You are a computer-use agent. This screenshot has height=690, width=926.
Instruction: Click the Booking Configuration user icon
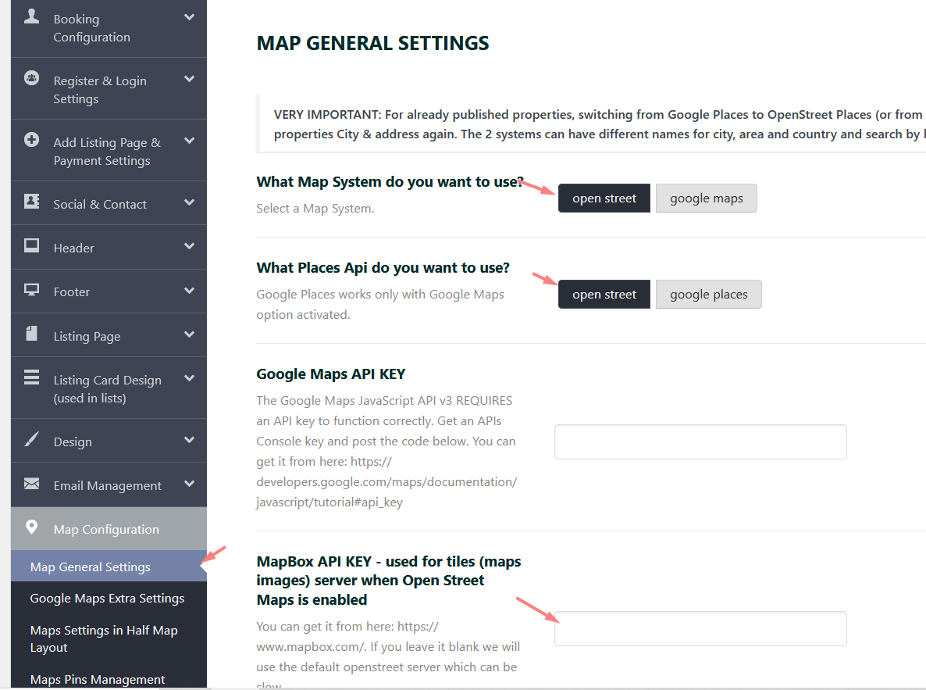coord(31,16)
